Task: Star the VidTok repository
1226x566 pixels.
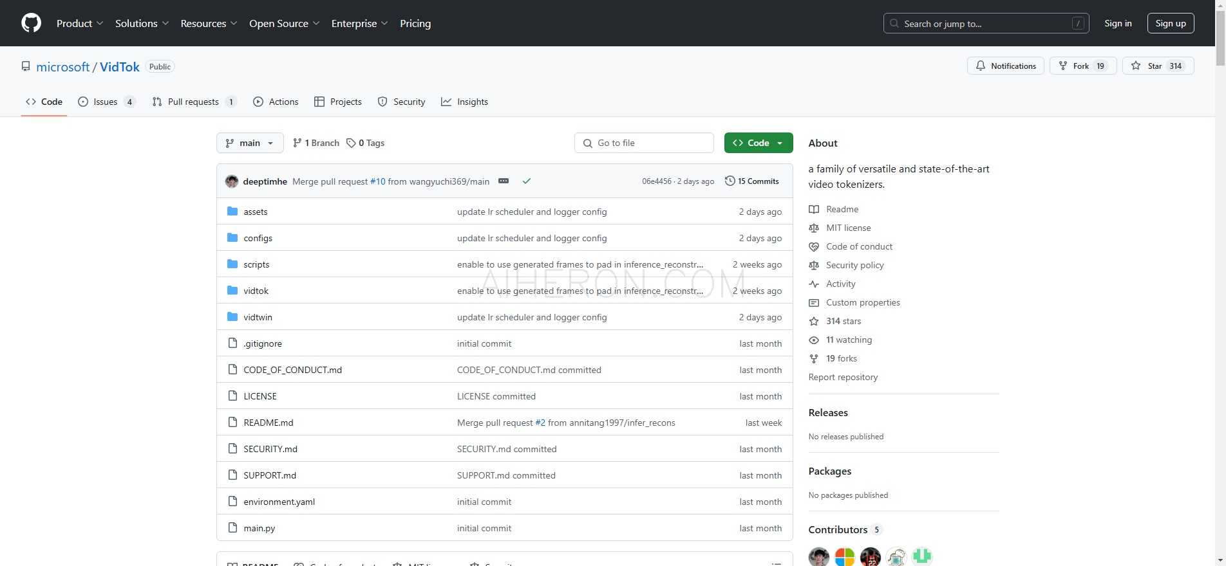Action: [x=1158, y=66]
